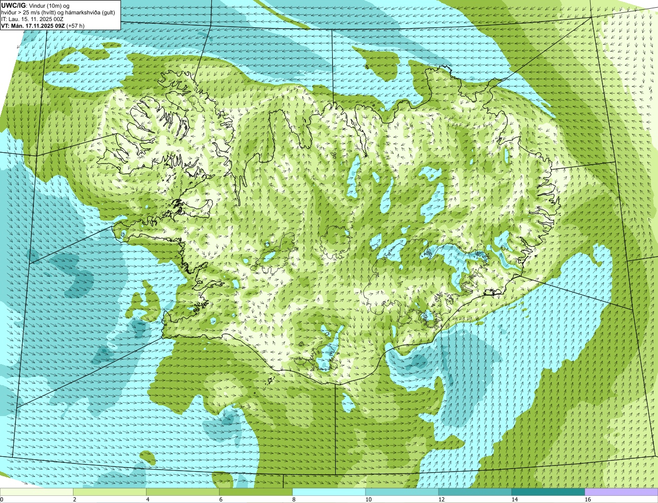Click the light yellow-green 2–4 legend swatch
Image resolution: width=658 pixels, height=503 pixels.
tap(110, 492)
